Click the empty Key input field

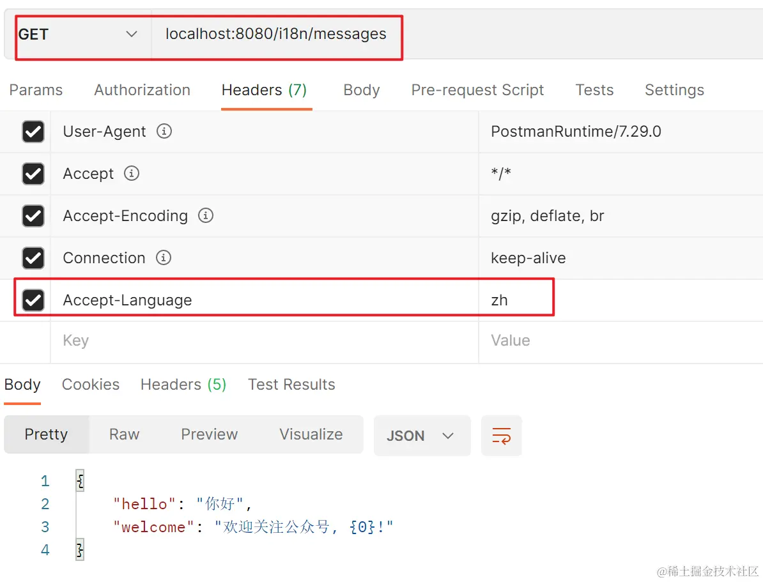coord(265,341)
